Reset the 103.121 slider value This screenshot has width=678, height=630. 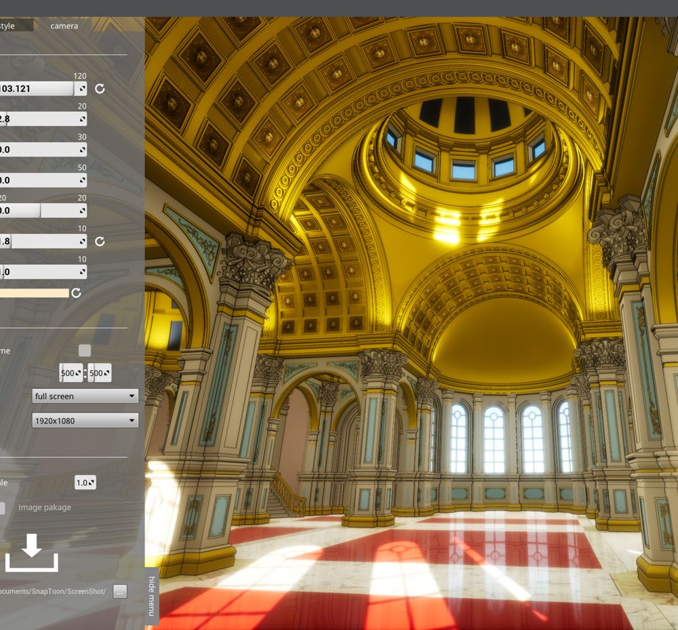coord(100,89)
